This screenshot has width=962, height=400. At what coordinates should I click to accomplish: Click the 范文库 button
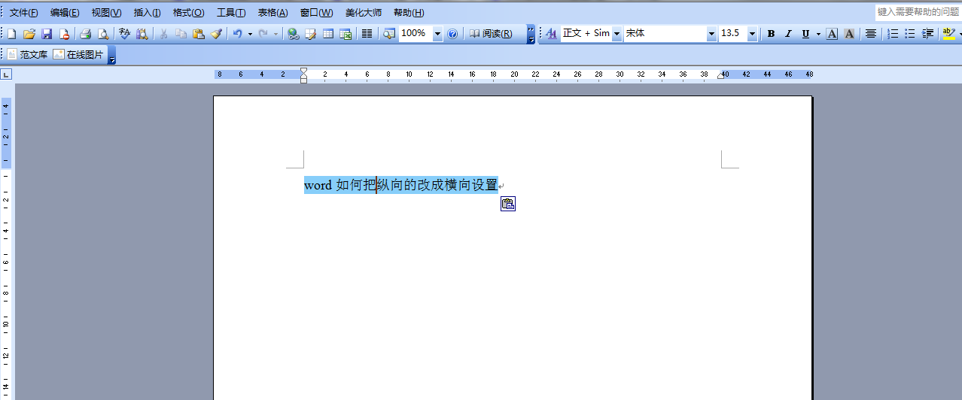click(x=28, y=55)
